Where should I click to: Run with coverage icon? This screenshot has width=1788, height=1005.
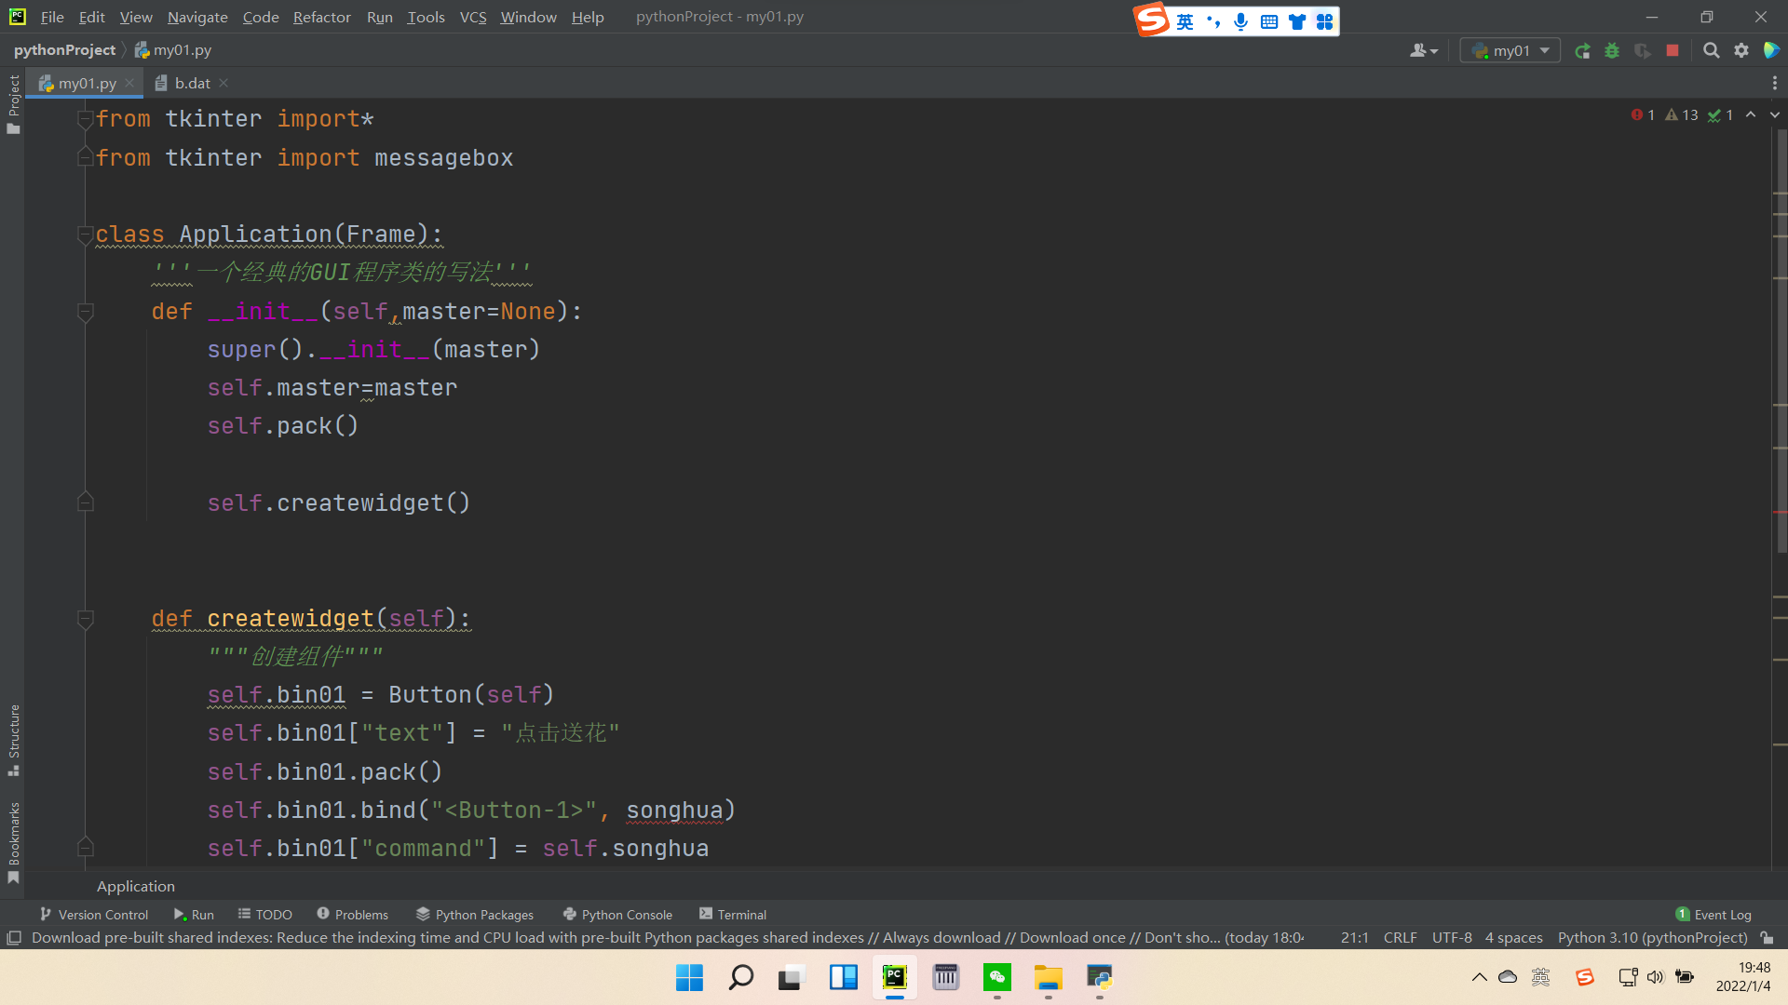coord(1643,51)
